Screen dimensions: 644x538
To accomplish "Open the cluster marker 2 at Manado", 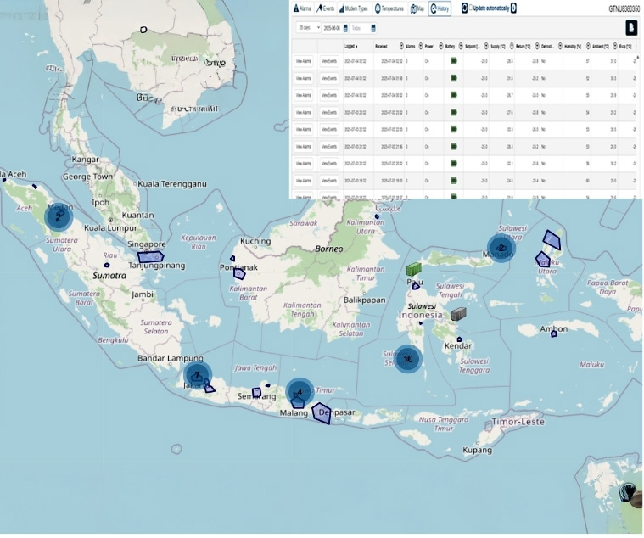I will [501, 248].
